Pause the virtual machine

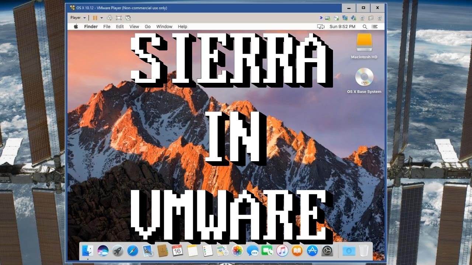95,18
